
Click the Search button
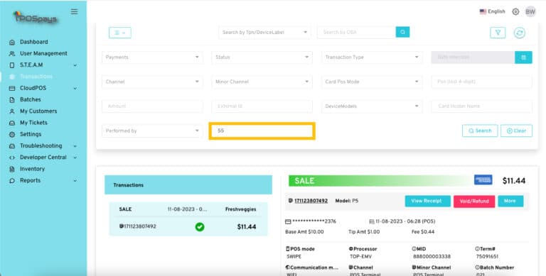pos(480,131)
